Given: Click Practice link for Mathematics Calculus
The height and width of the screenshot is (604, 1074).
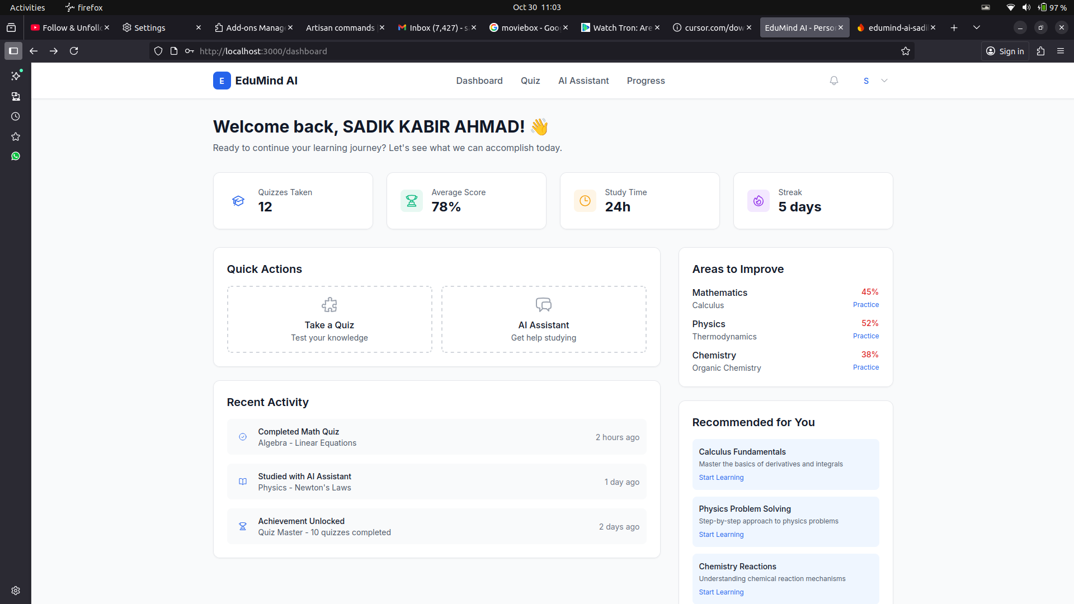Looking at the screenshot, I should 865,305.
